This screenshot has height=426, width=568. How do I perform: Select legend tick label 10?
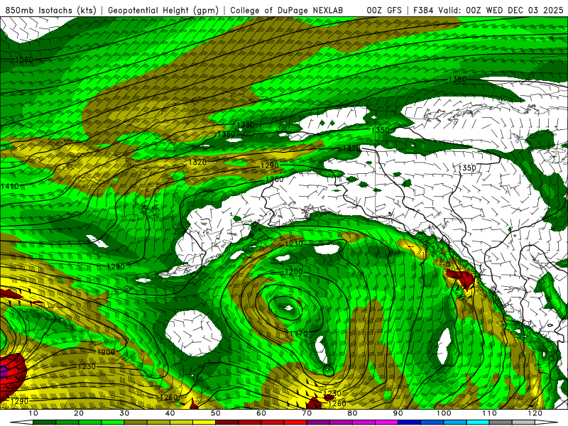point(33,413)
